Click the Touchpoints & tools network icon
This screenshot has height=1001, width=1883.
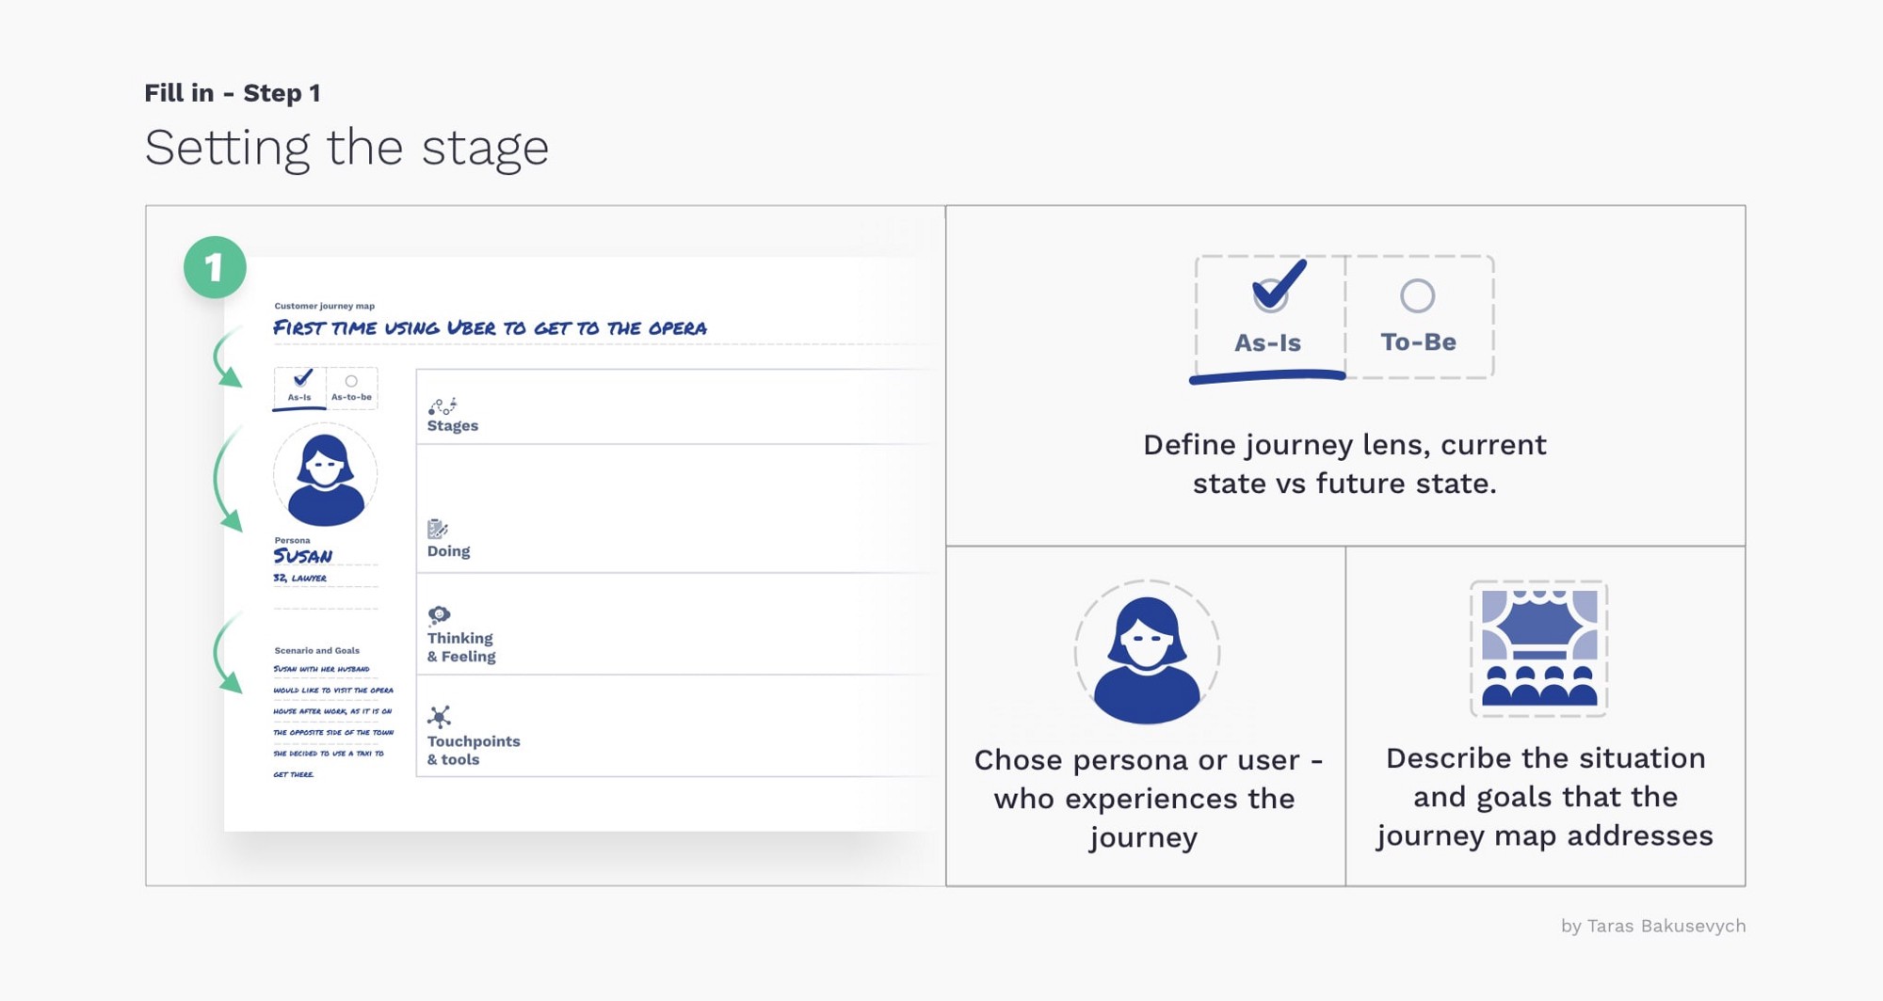pos(439,717)
